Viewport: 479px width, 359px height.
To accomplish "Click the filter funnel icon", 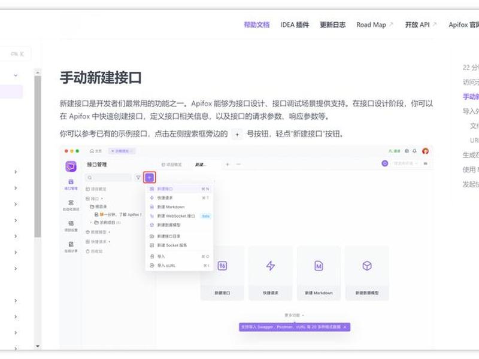I will [138, 177].
